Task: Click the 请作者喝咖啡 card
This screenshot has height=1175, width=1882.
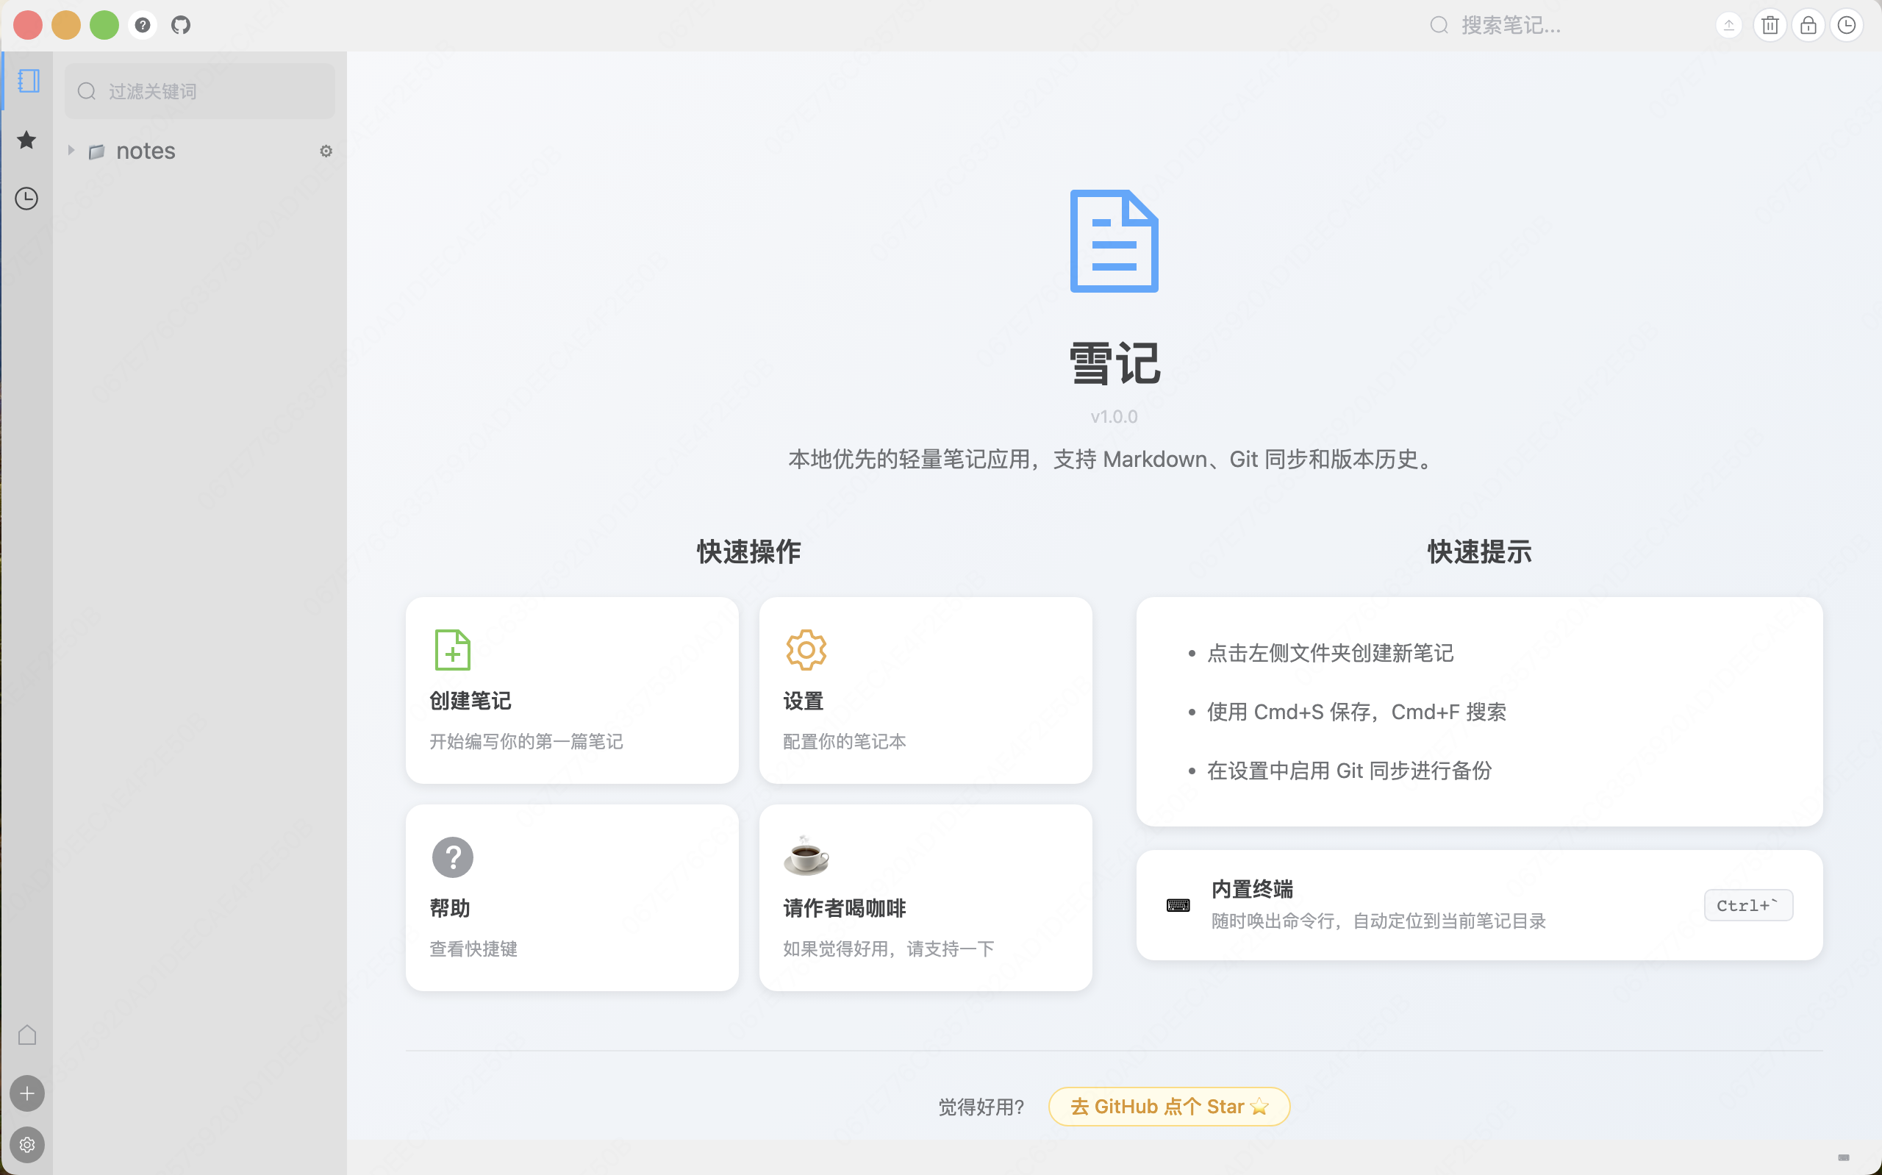Action: pos(926,898)
